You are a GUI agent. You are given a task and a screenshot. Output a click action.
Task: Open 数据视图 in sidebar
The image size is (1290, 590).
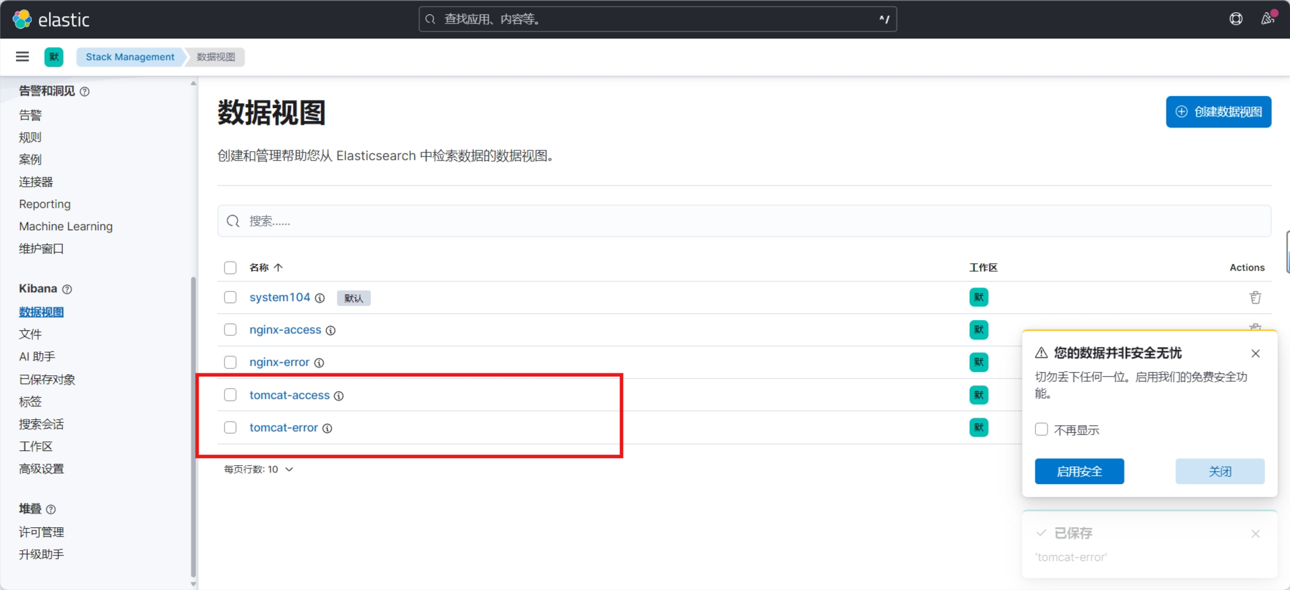tap(41, 313)
